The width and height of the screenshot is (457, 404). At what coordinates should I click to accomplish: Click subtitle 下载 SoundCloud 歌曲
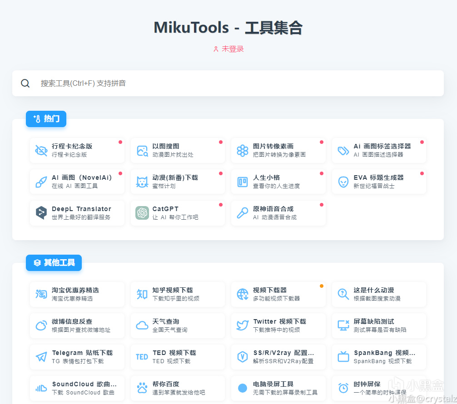[x=83, y=392]
